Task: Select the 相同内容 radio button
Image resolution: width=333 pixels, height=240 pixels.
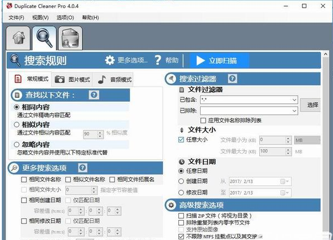Action: coord(17,107)
